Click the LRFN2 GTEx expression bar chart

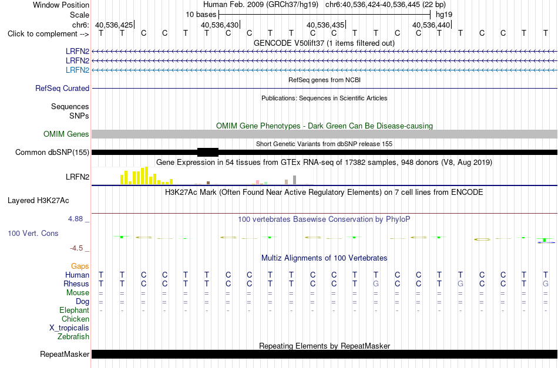click(x=203, y=175)
